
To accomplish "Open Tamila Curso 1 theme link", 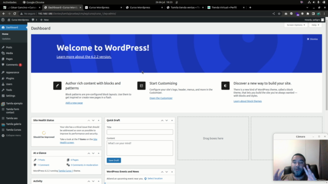I will point(66,171).
